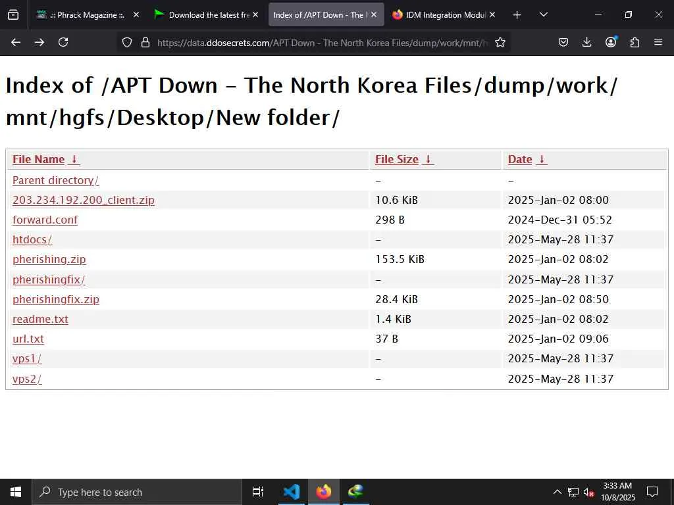
Task: Show site security padlock info
Action: 145,42
